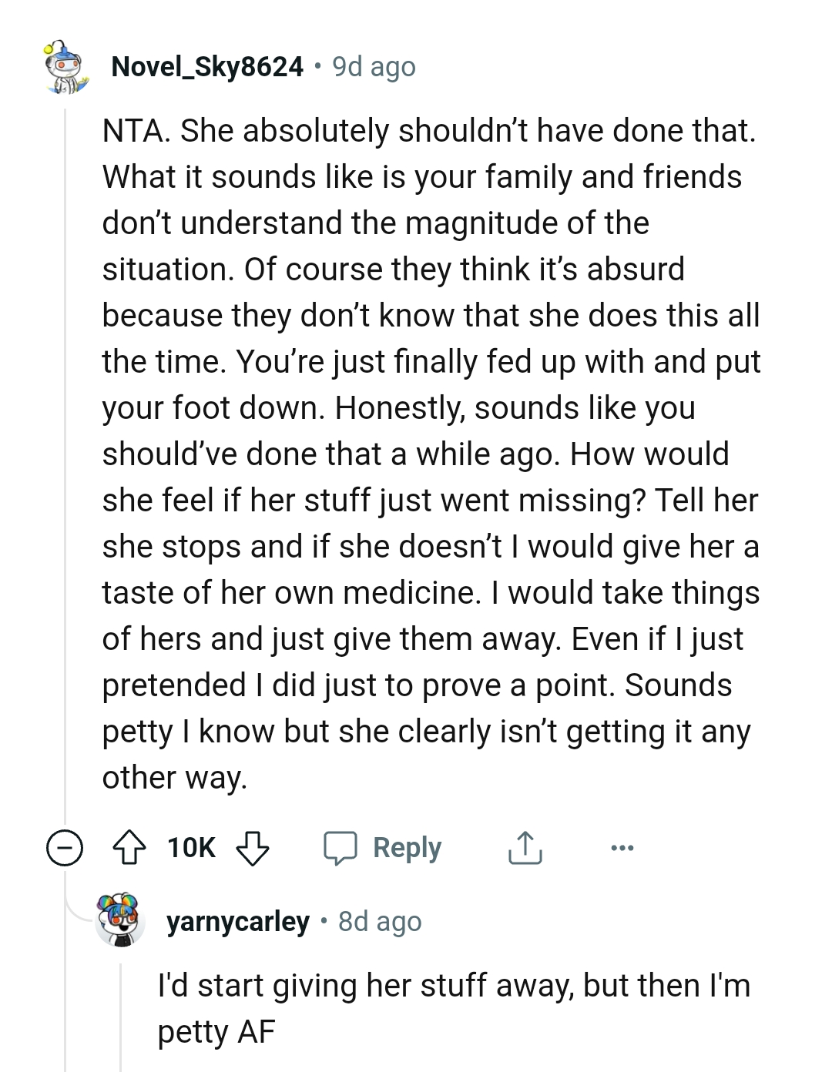Click the 8d ago timestamp
The image size is (832, 1072).
379,921
